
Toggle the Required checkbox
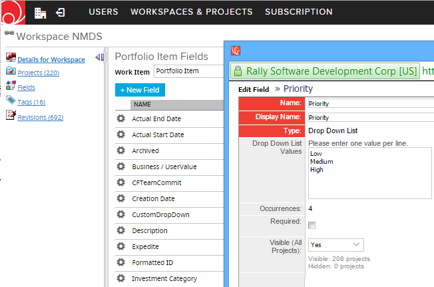pyautogui.click(x=312, y=226)
